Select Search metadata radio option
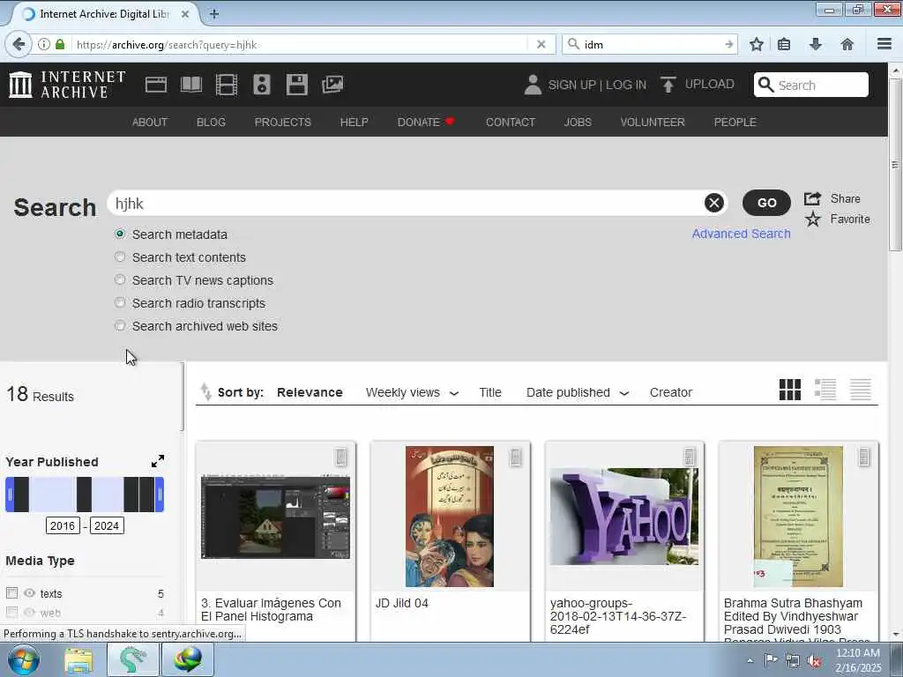The width and height of the screenshot is (903, 677). (x=120, y=234)
